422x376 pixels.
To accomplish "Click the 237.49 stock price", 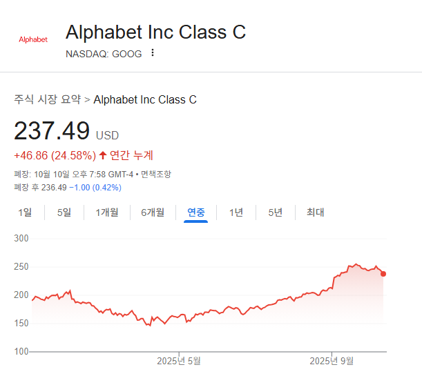I will (x=52, y=130).
